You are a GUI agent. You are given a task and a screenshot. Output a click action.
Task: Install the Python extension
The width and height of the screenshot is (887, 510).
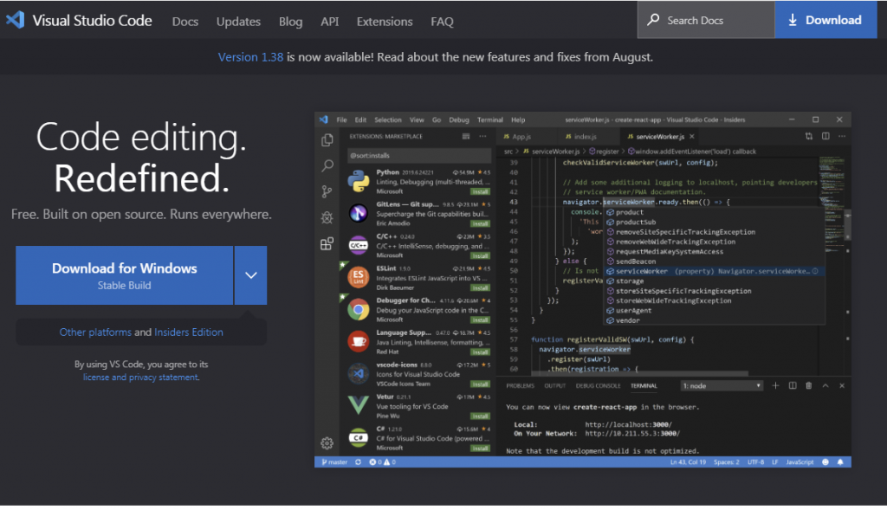tap(480, 191)
